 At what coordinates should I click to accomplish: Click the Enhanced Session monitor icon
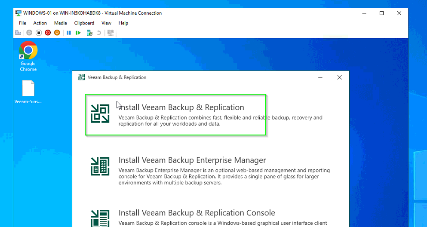click(x=110, y=33)
